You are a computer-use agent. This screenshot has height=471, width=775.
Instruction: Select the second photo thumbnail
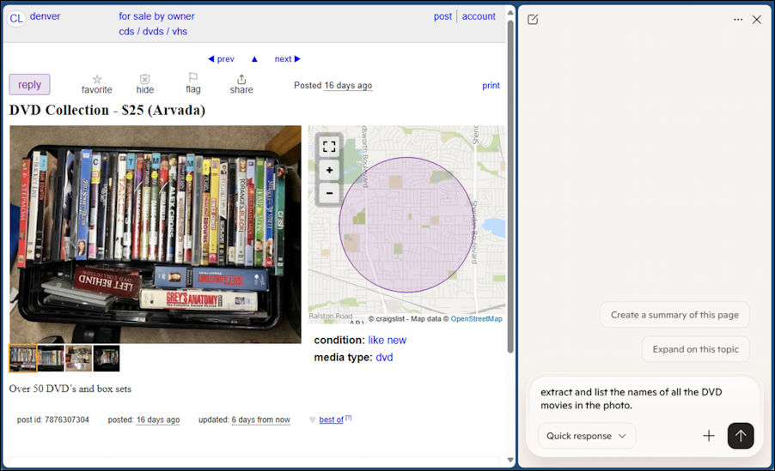click(x=51, y=358)
